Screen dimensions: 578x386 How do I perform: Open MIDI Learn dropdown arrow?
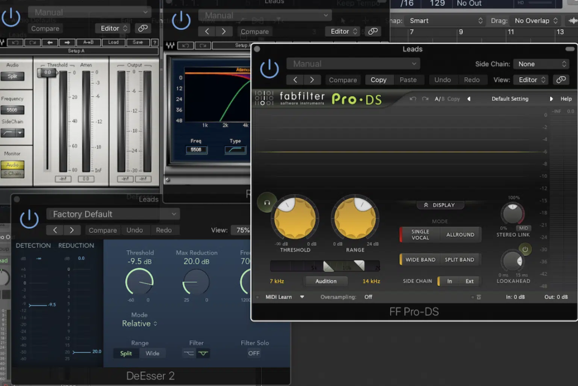click(302, 297)
